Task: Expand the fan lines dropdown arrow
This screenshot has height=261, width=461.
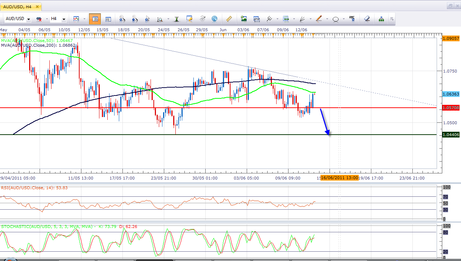Action: pyautogui.click(x=310, y=19)
